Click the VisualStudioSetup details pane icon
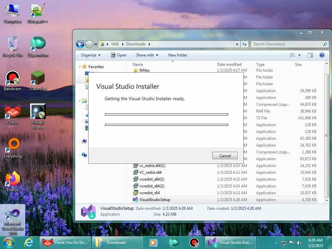The width and height of the screenshot is (332, 249). point(88,212)
